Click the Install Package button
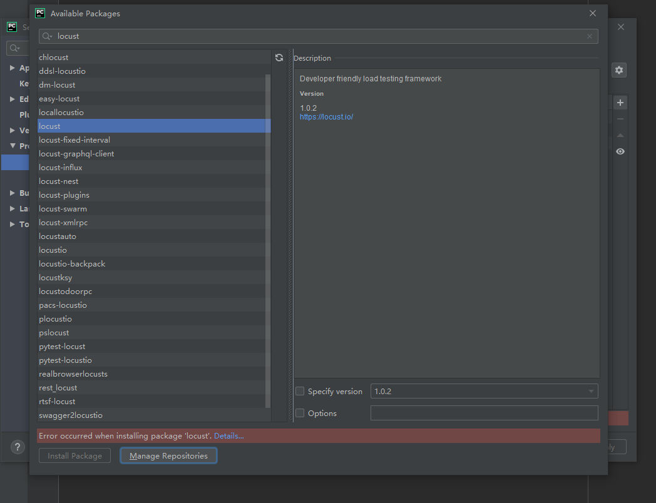This screenshot has width=656, height=503. click(75, 455)
